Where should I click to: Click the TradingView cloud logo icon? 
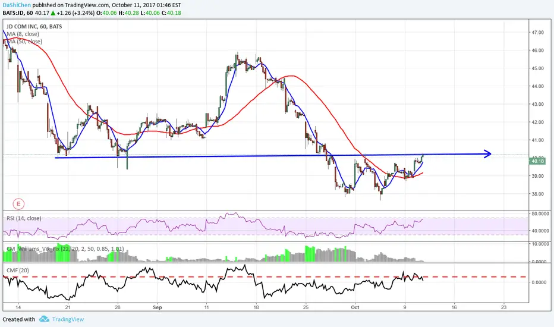[44, 319]
